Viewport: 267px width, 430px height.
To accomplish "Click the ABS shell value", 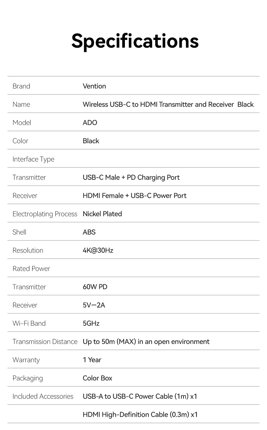I will (89, 232).
